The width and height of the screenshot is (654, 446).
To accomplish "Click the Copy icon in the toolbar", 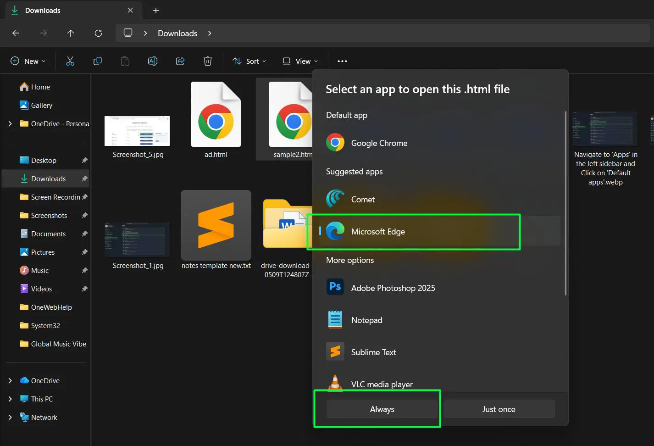I will coord(97,61).
